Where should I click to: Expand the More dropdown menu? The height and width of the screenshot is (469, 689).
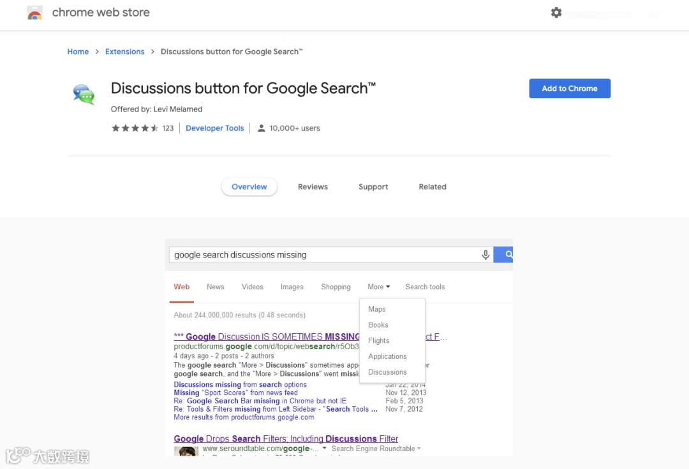(x=379, y=287)
